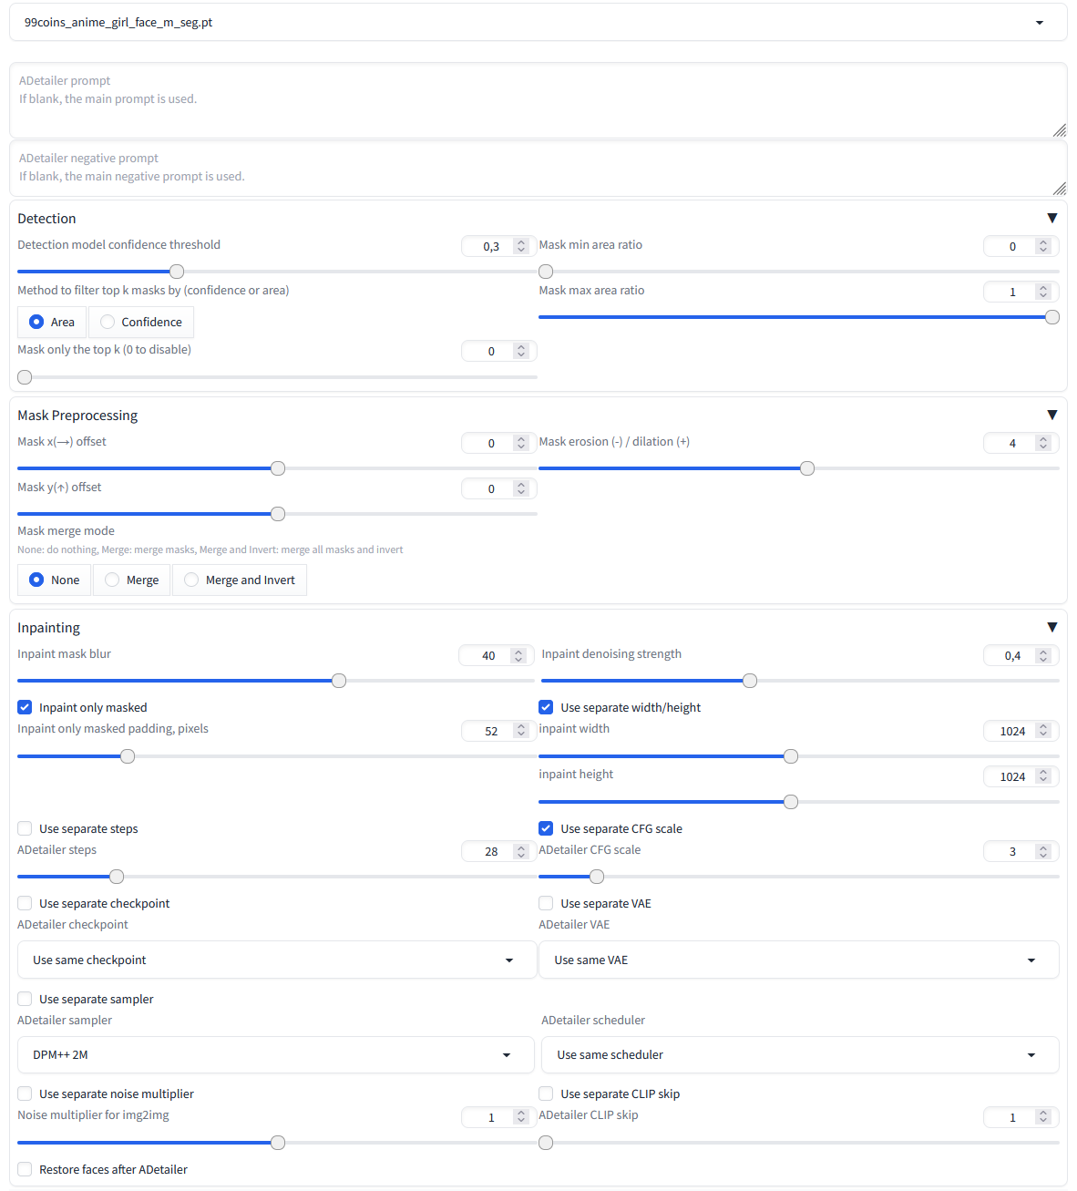Open the ADetailer VAE dropdown

(1031, 960)
